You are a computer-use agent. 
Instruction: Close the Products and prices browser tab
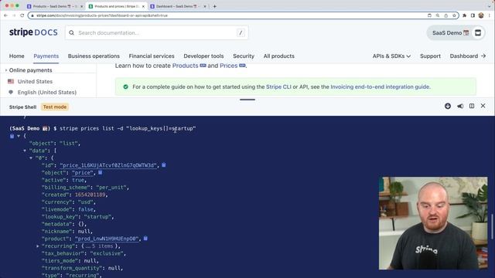click(143, 6)
